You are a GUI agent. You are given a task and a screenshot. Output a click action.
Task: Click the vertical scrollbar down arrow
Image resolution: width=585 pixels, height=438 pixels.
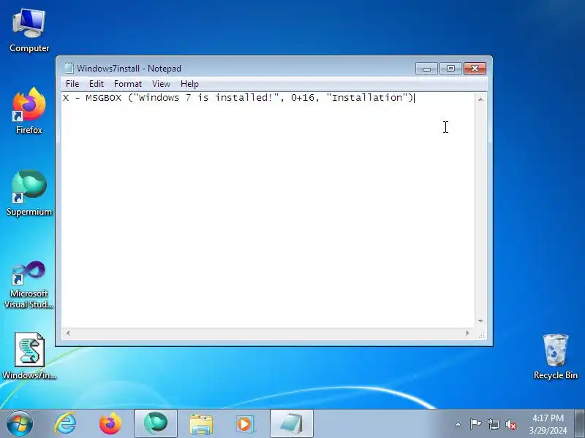[x=480, y=320]
